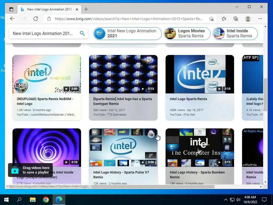This screenshot has height=205, width=273.
Task: Open the Collections panel
Action: coord(236,19)
